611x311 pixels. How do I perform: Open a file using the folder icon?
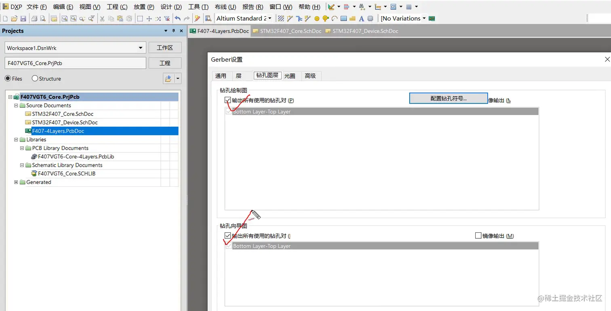14,19
